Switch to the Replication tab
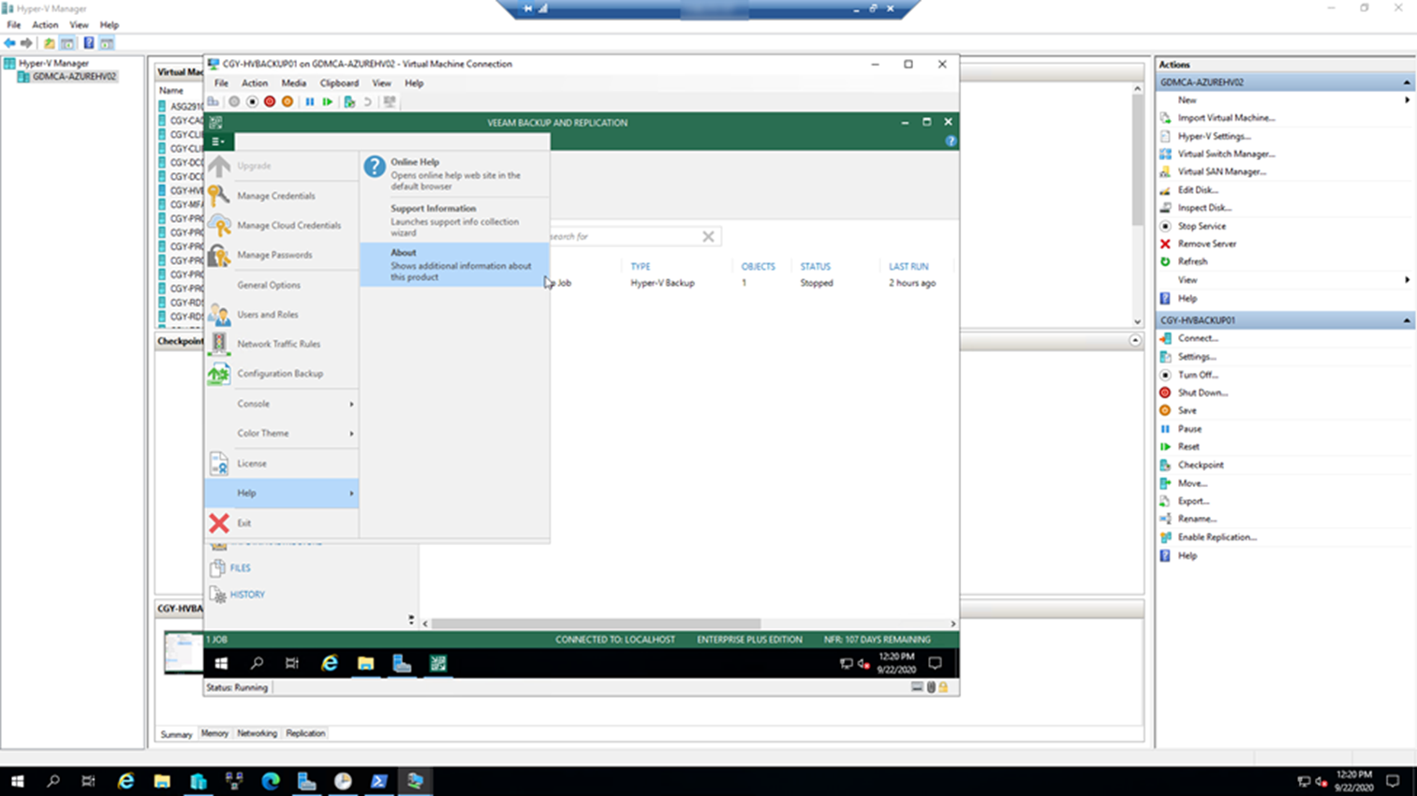The height and width of the screenshot is (796, 1417). click(x=305, y=733)
